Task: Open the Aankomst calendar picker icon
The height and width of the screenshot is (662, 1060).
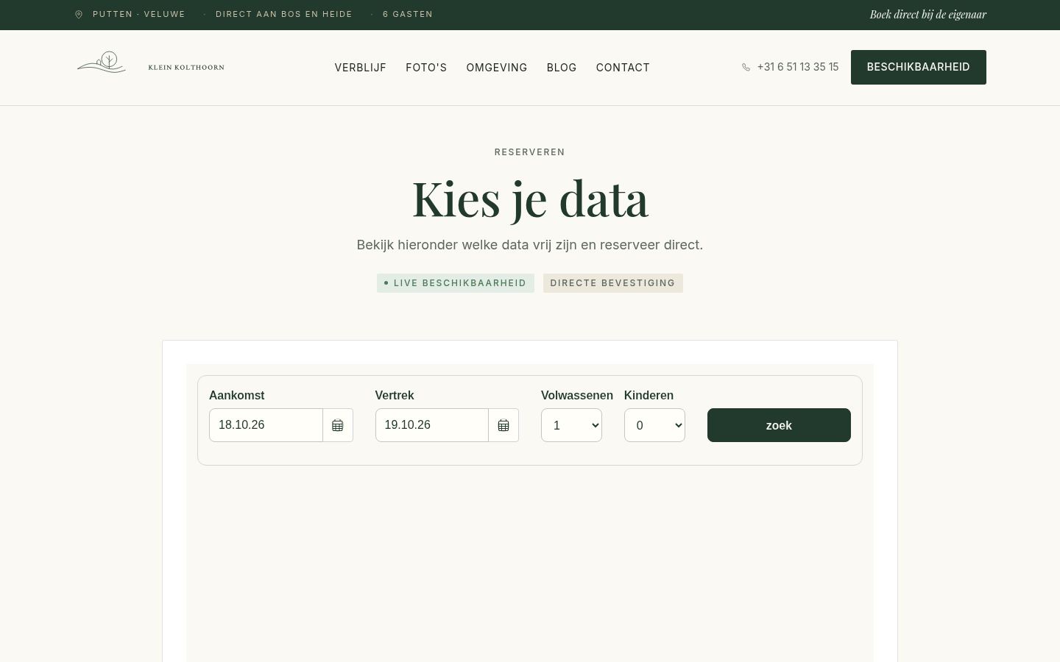Action: [338, 425]
